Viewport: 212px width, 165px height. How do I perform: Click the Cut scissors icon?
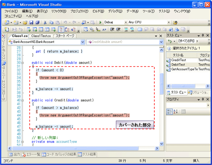click(45, 22)
